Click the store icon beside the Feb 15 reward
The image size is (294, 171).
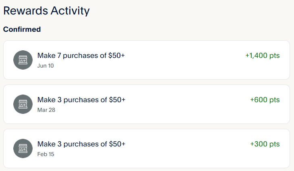click(23, 148)
